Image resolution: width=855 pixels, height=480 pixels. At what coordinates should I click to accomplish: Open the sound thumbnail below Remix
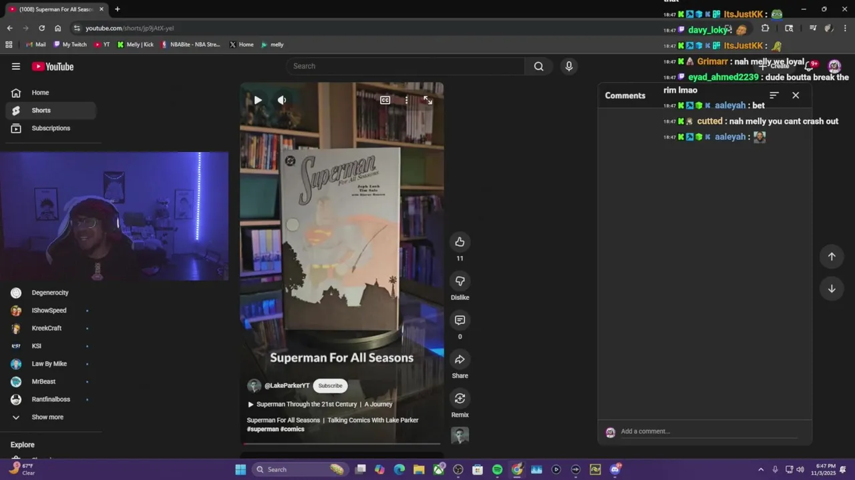pos(460,435)
